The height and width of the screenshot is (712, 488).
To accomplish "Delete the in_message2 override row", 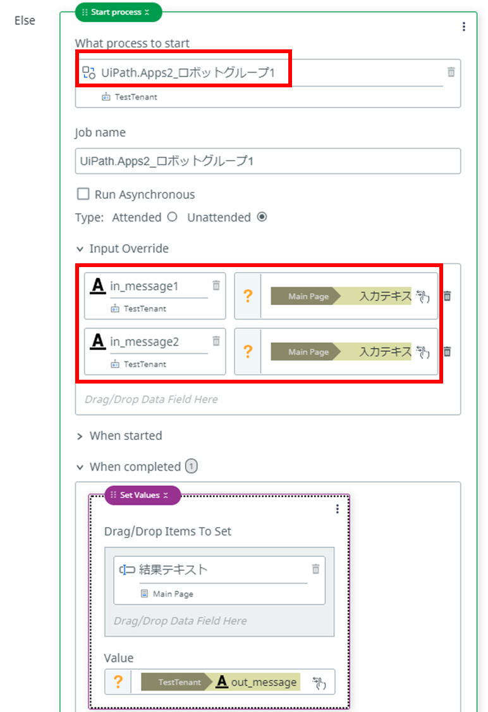I will tap(447, 351).
